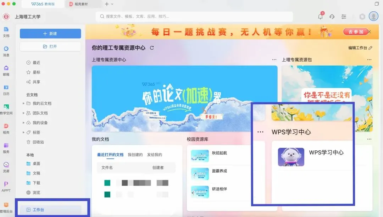Open the settings sliders icon

[x=344, y=17]
